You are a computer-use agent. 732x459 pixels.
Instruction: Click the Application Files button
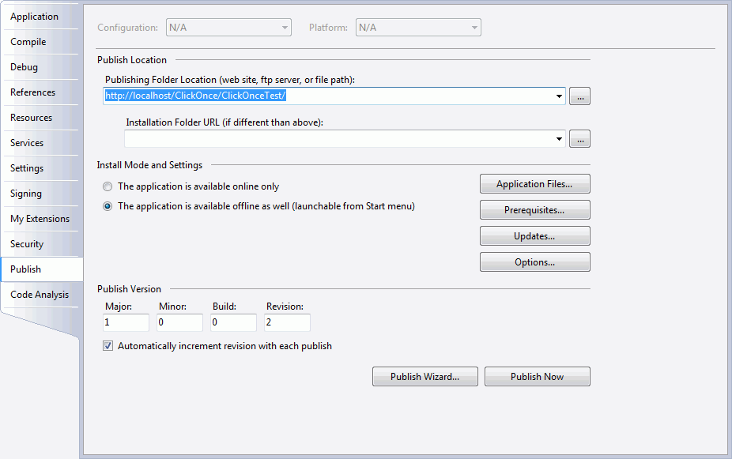click(534, 184)
